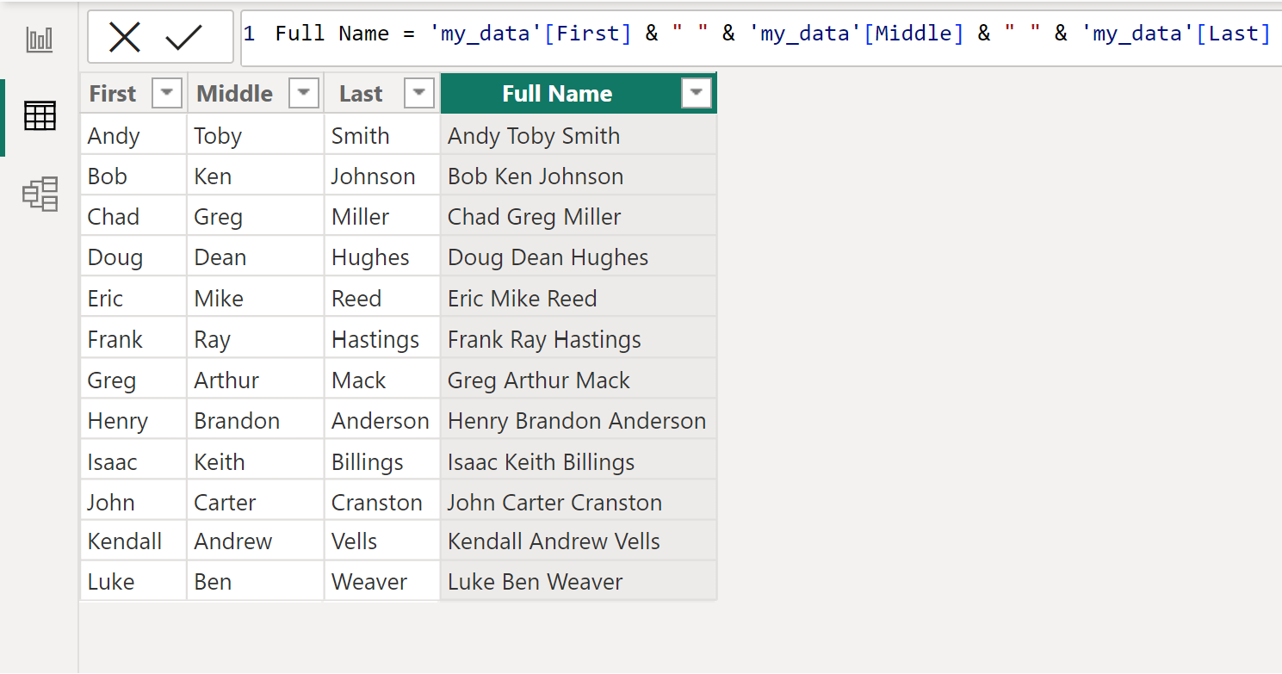Click the cell 'Doug Dean Hughes'
The width and height of the screenshot is (1282, 674).
pyautogui.click(x=579, y=257)
